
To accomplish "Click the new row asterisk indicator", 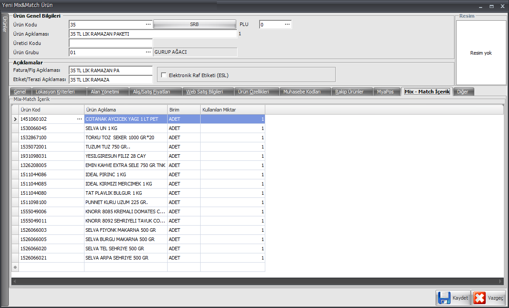I will pyautogui.click(x=15, y=267).
